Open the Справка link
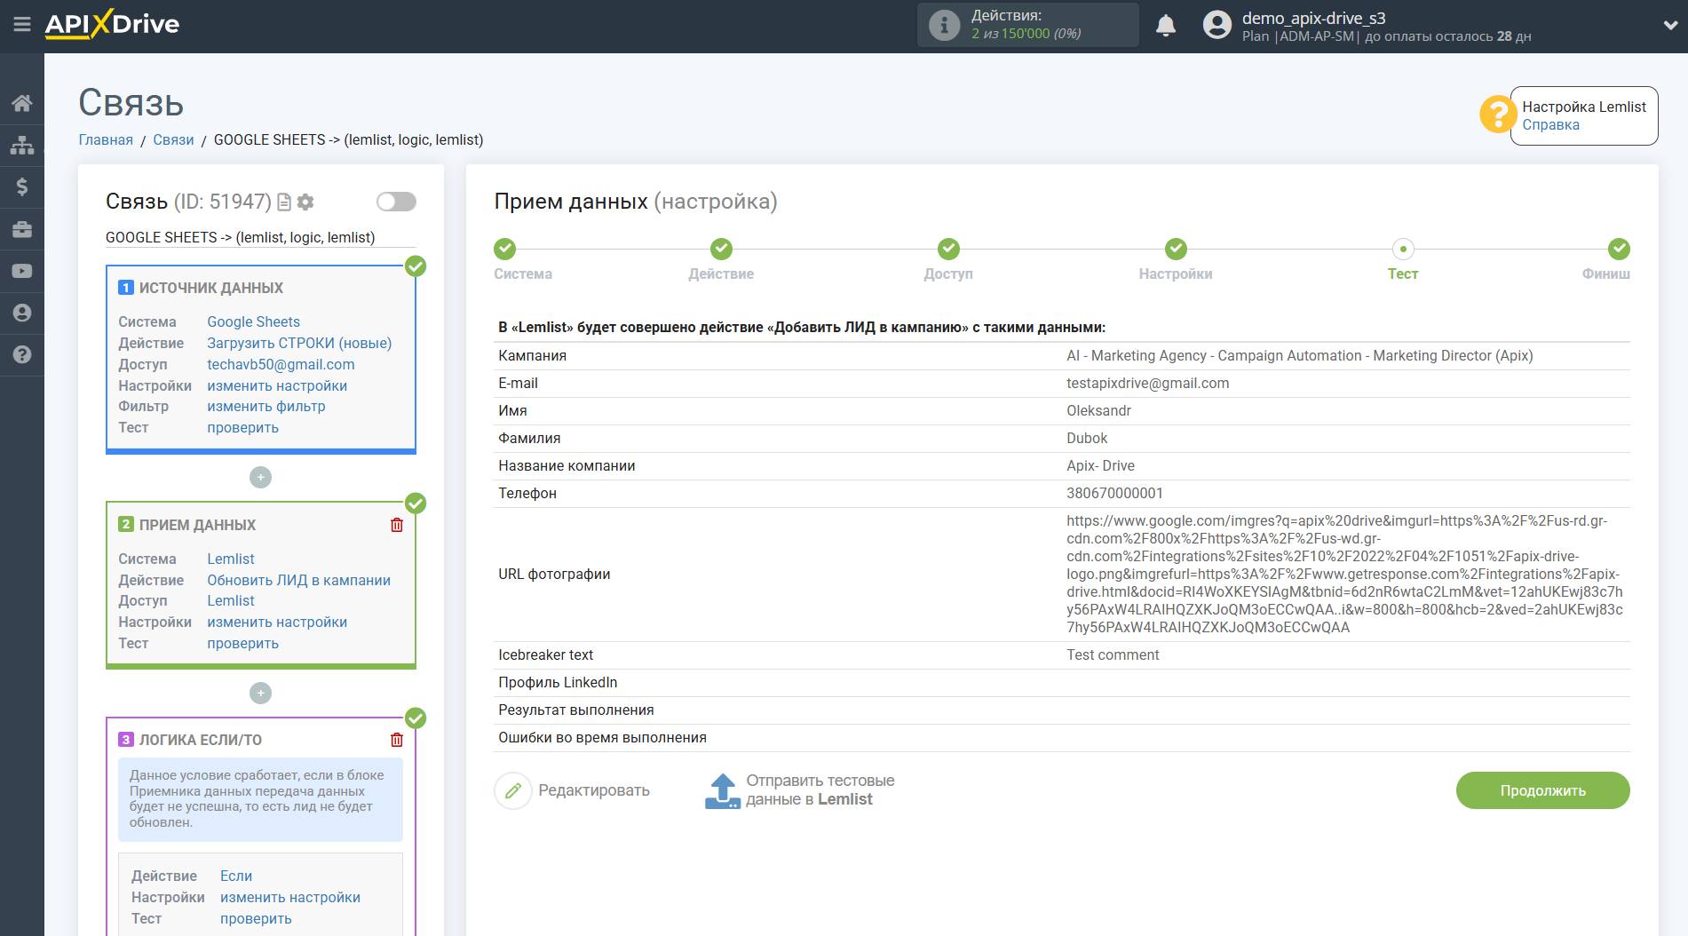 click(x=1550, y=125)
